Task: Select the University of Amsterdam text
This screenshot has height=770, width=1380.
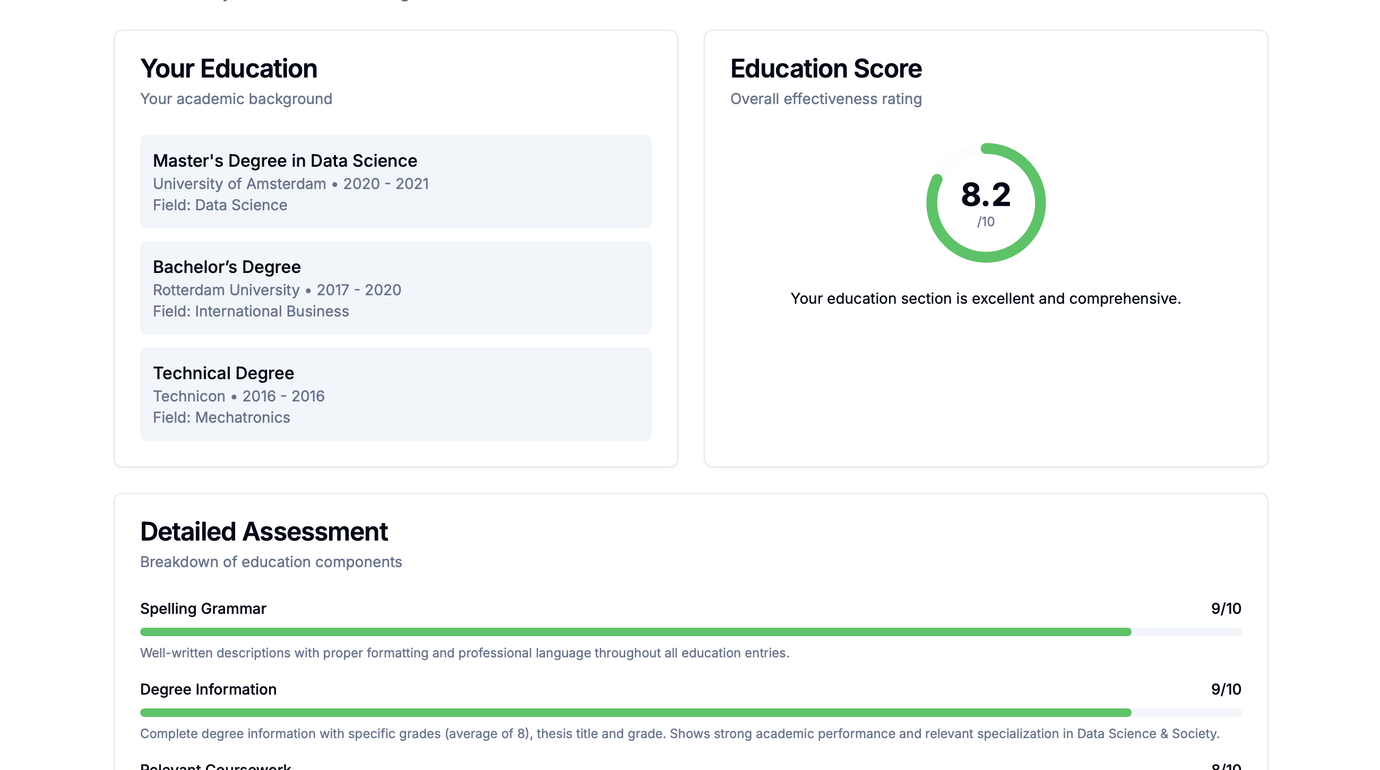Action: [x=238, y=183]
